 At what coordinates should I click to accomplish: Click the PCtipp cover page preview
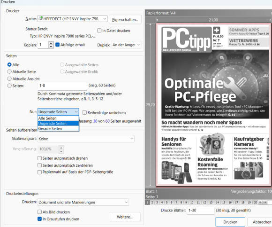[x=213, y=105]
